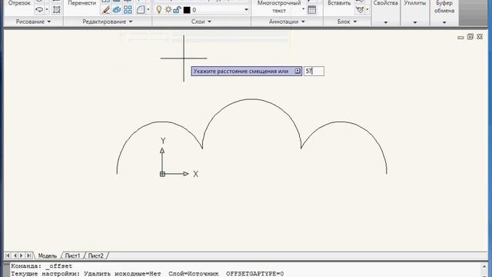The width and height of the screenshot is (492, 277).
Task: Close the drawing viewport window
Action: pyautogui.click(x=480, y=37)
